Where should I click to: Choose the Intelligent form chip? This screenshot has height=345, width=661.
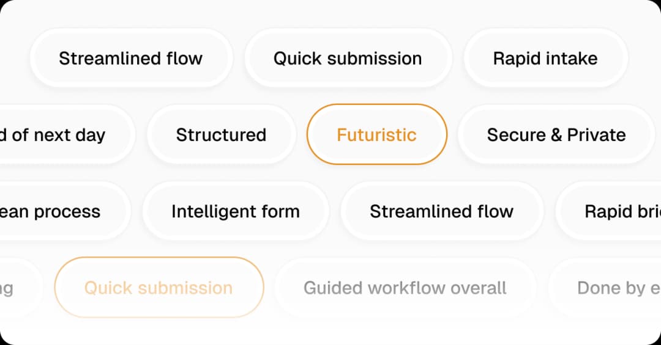[235, 211]
